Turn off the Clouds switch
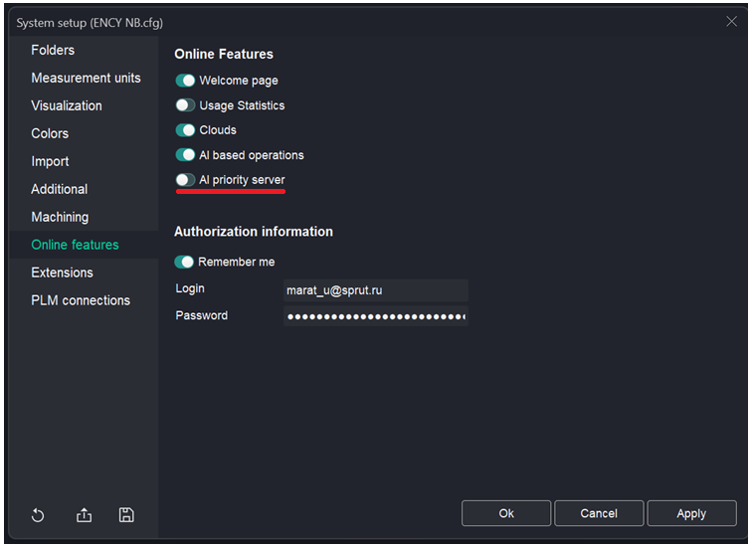750x546 pixels. pyautogui.click(x=185, y=130)
